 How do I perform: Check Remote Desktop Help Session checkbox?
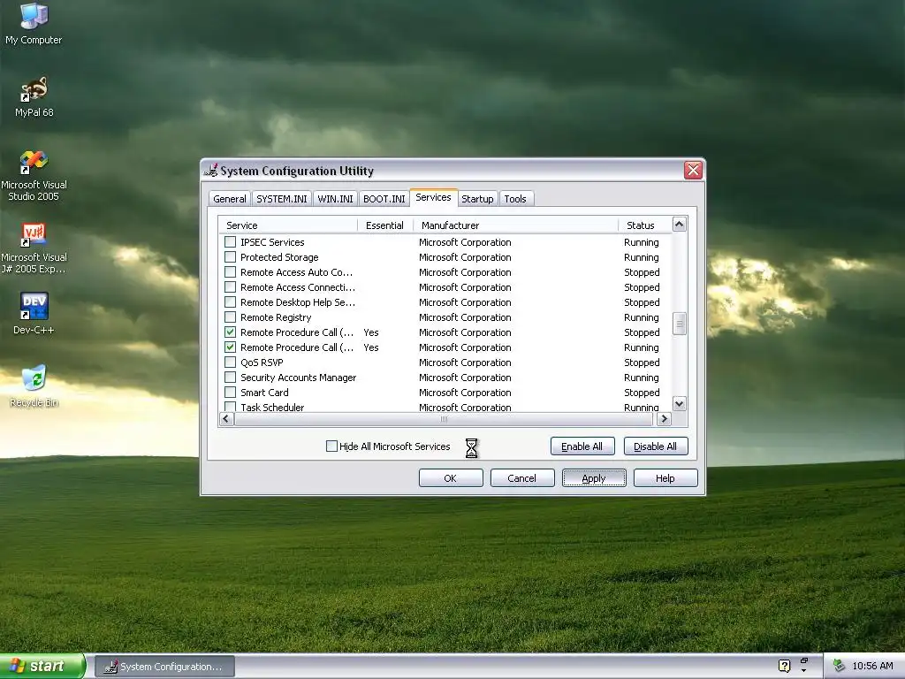(x=230, y=302)
